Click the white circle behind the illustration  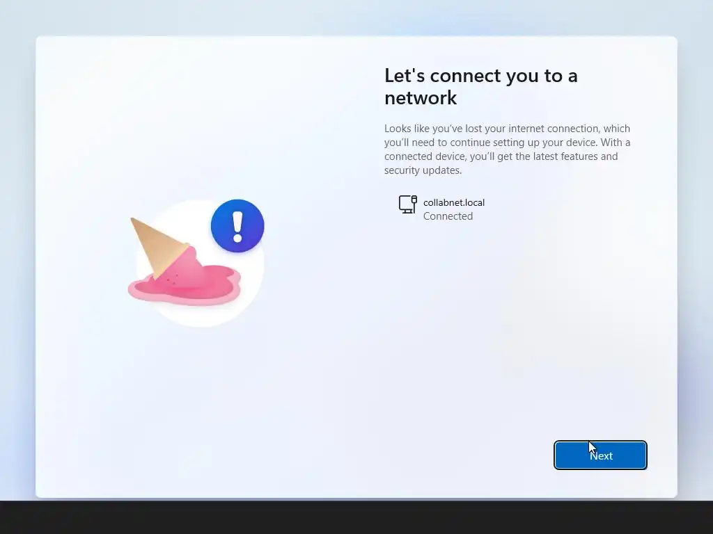click(200, 264)
